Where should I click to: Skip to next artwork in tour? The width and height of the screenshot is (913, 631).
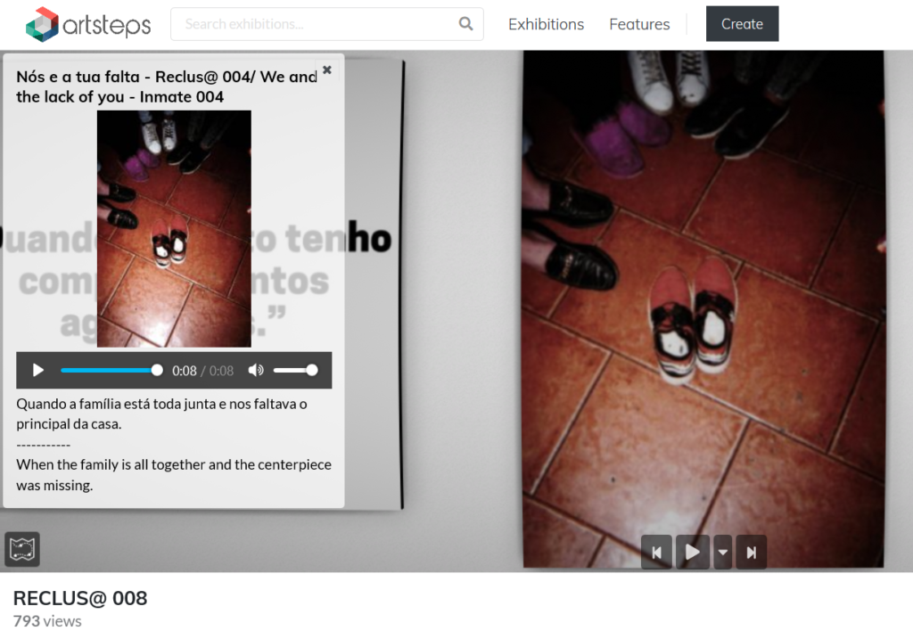752,552
